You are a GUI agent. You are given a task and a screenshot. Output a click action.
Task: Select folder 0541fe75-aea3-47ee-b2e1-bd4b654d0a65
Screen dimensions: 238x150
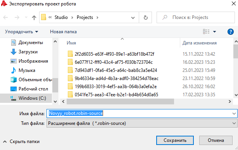[x=116, y=95]
